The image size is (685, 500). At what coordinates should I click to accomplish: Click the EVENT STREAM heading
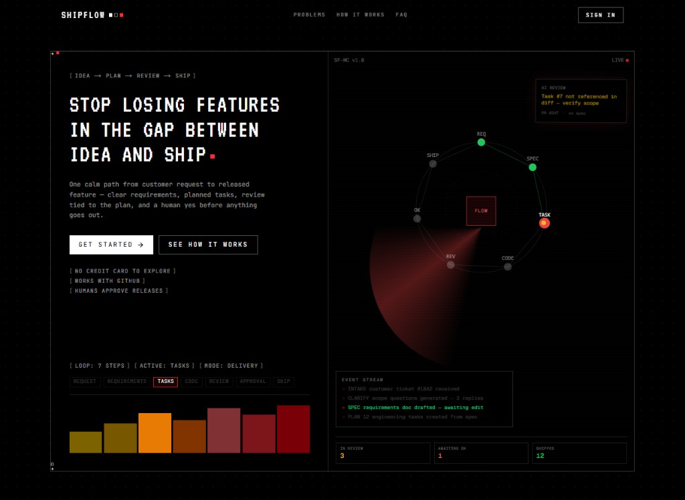(x=362, y=380)
